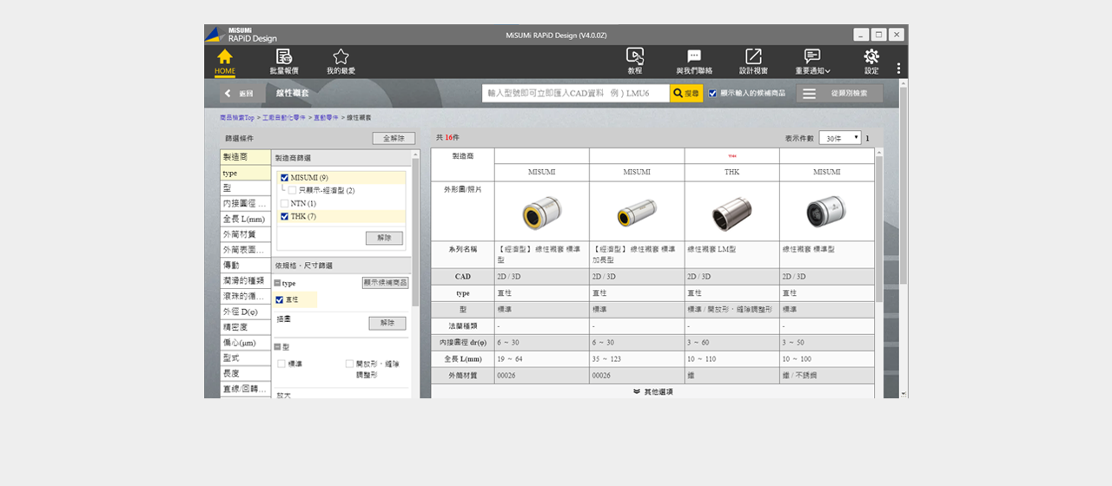Uncheck the MISUMI (9) manufacturer checkbox
Screen dimensions: 1112x486
[x=285, y=178]
